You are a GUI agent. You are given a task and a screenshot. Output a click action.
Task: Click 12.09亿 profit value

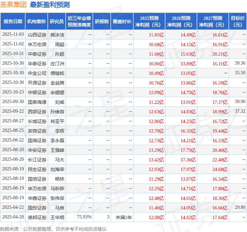[x=156, y=92]
